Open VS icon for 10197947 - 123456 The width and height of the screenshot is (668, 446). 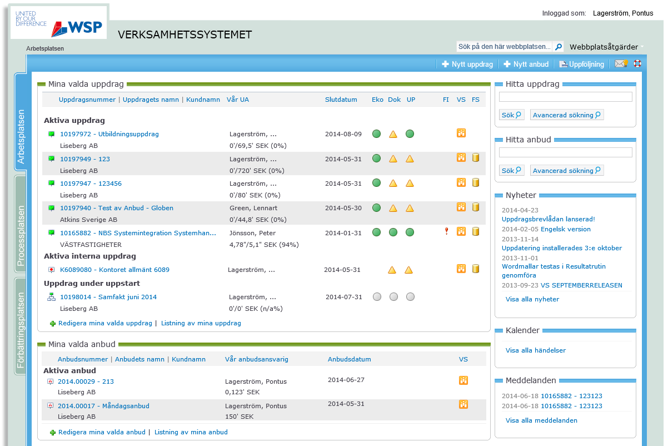[461, 182]
